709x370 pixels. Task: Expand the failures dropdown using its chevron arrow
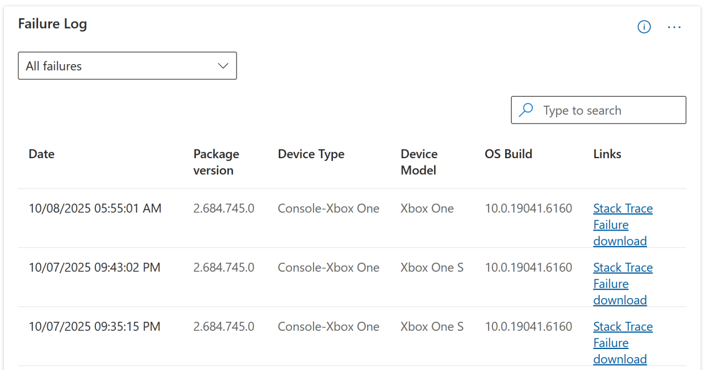tap(223, 65)
